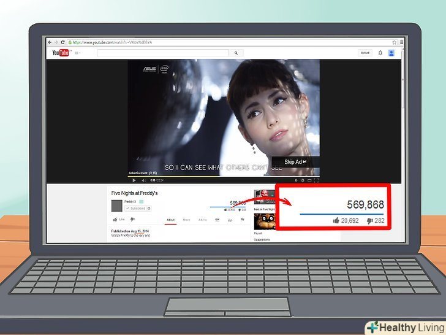Play the video with the play button
Image resolution: width=446 pixels, height=335 pixels.
tap(134, 180)
